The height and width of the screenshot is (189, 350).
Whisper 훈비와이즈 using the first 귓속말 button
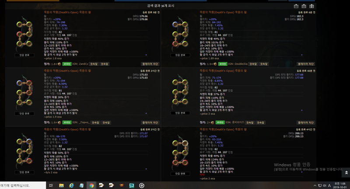250,123
